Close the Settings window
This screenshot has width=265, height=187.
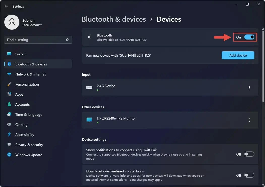(259, 4)
